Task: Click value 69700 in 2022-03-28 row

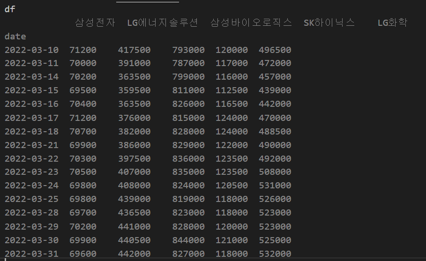Action: point(83,213)
